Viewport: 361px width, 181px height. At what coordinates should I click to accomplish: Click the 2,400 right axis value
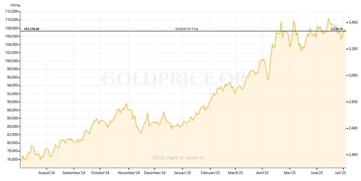click(352, 155)
